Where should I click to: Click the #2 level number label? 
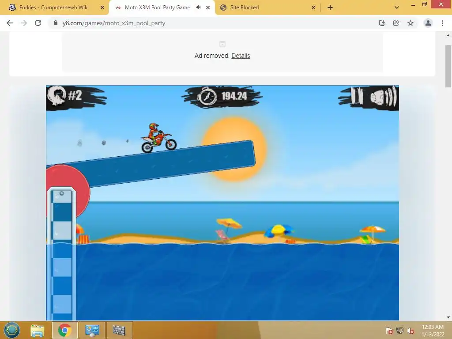tap(75, 95)
